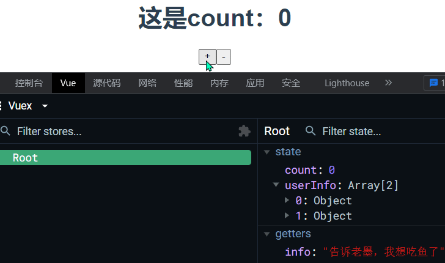
Task: Click the plugin puzzle piece icon
Action: [x=245, y=131]
